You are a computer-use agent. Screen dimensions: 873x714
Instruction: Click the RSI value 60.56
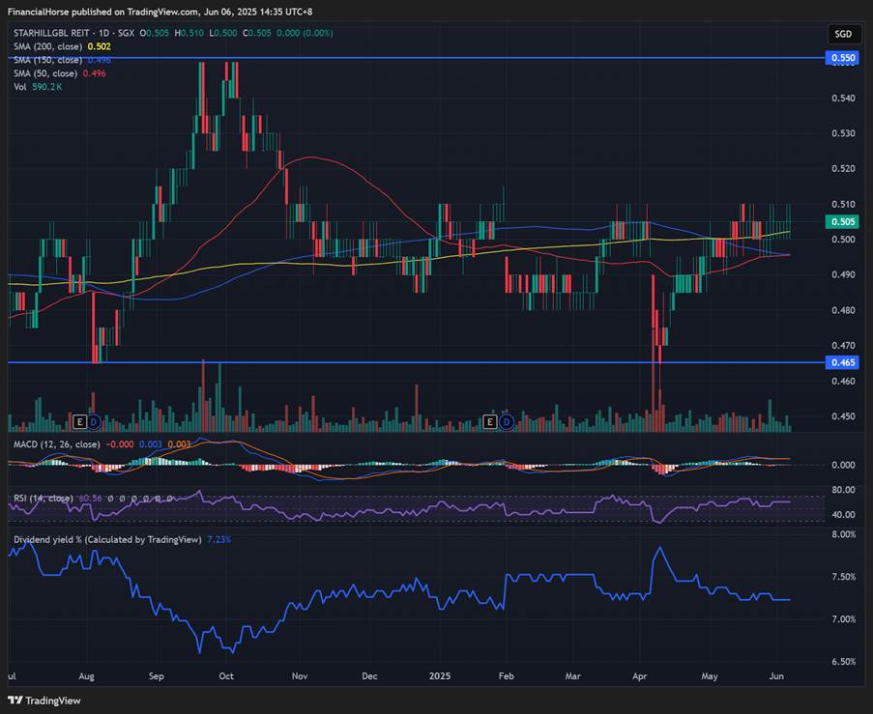click(90, 499)
